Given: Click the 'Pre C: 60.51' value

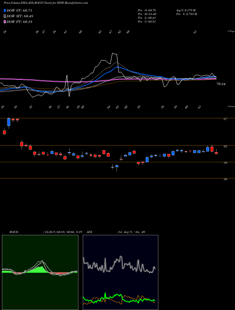Looking at the screenshot, I should [x=147, y=22].
